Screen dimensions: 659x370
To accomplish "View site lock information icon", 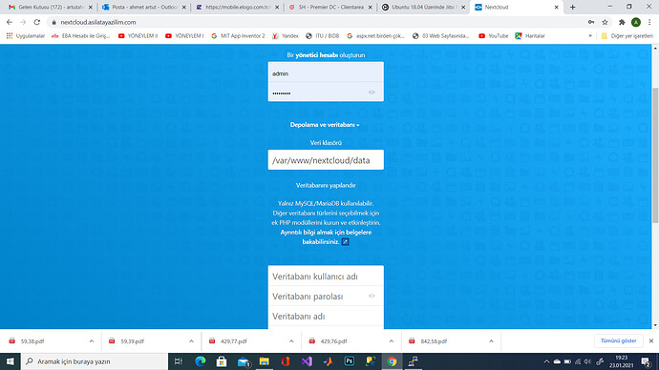I will click(x=53, y=22).
